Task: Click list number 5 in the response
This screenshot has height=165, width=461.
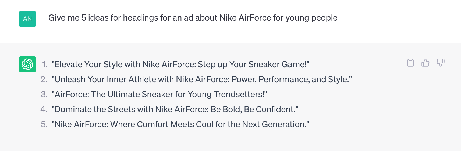Action: (x=44, y=124)
